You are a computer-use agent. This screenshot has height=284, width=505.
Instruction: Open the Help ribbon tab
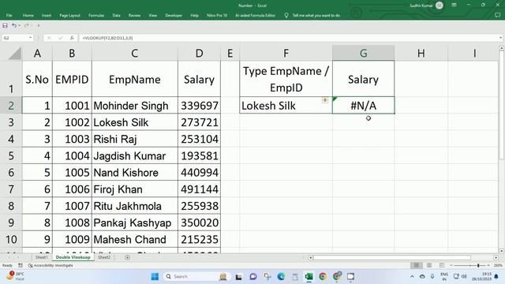[x=195, y=15]
